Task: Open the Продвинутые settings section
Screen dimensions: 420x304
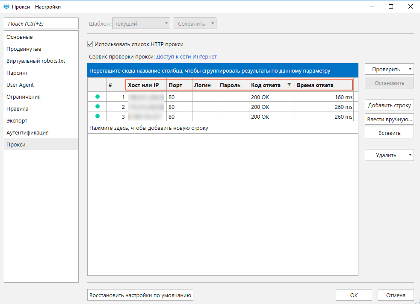Action: point(41,49)
